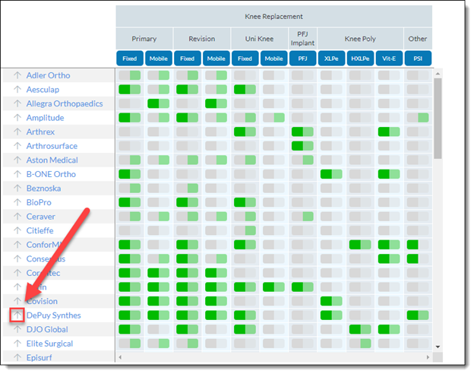
Task: Open the B-ONE Ortho link
Action: [x=51, y=174]
